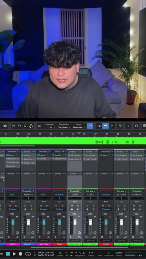This screenshot has width=146, height=259.
Task: Select the Auto-Tune insert on channel 10
Action: point(90,159)
